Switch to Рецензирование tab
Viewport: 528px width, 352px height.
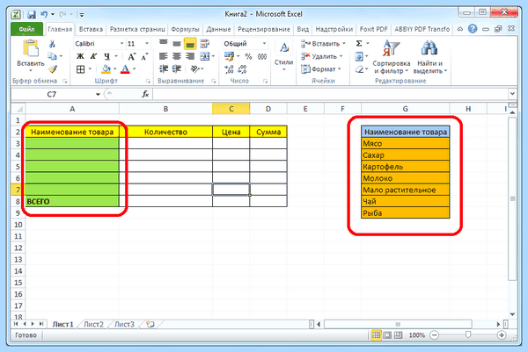(x=264, y=29)
